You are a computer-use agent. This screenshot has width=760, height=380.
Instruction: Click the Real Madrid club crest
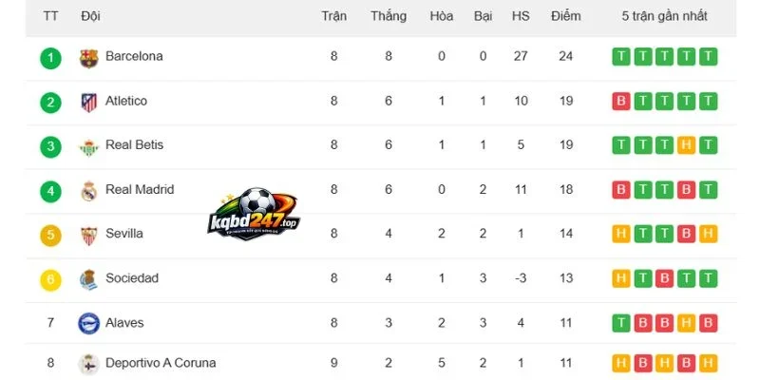89,192
